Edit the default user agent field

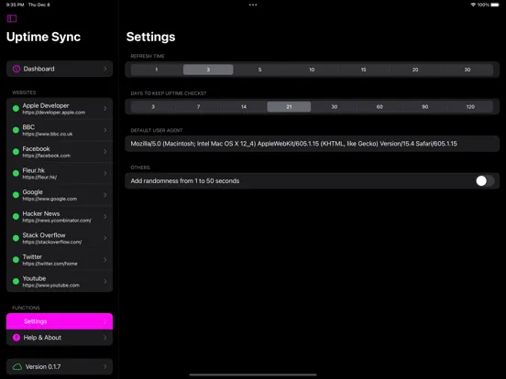(x=312, y=144)
